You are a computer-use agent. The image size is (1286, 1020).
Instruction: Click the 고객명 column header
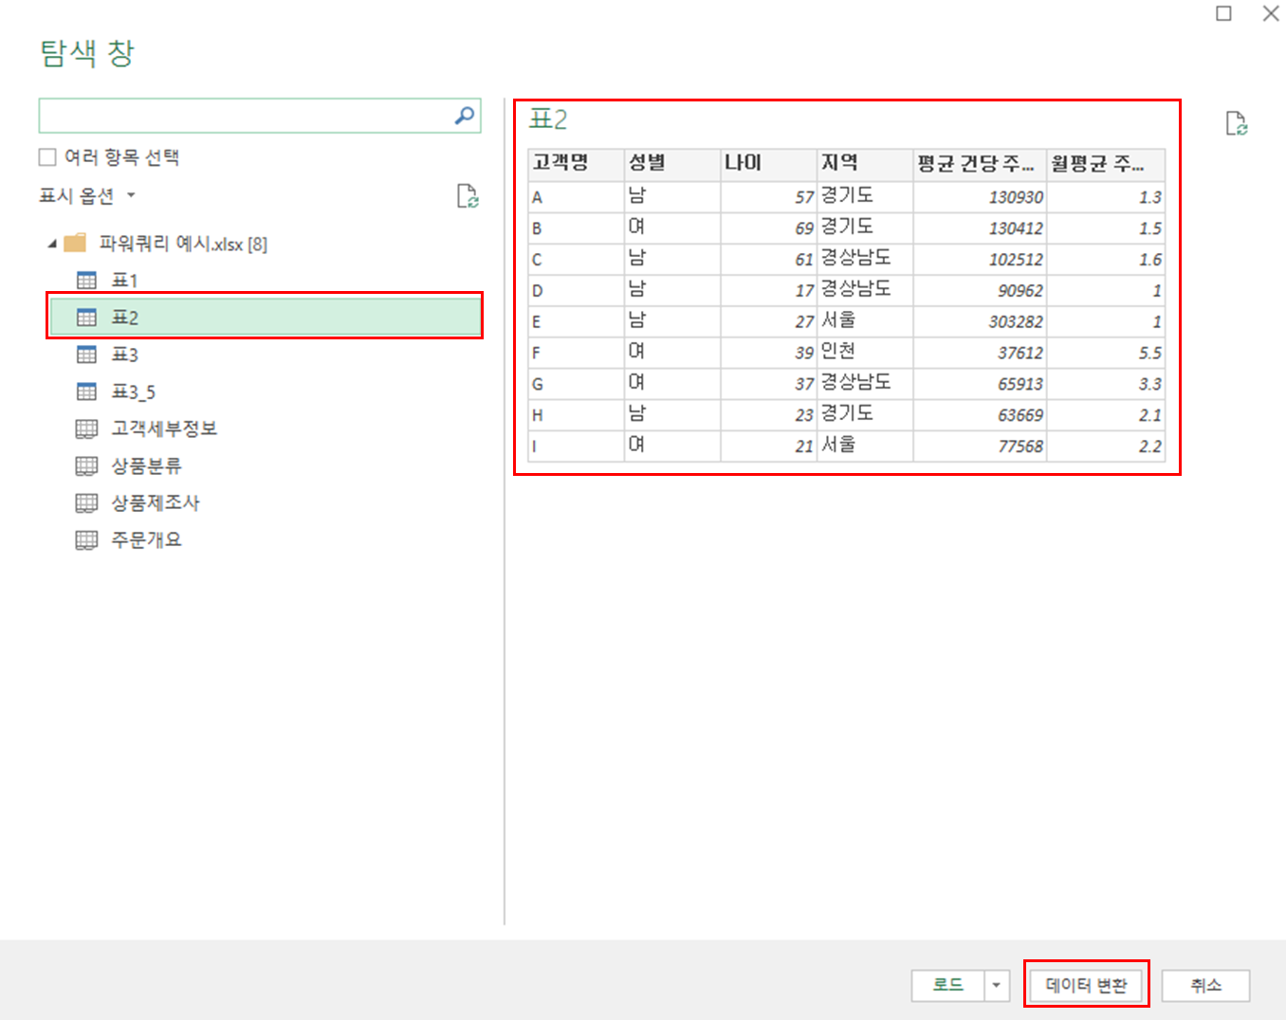576,164
